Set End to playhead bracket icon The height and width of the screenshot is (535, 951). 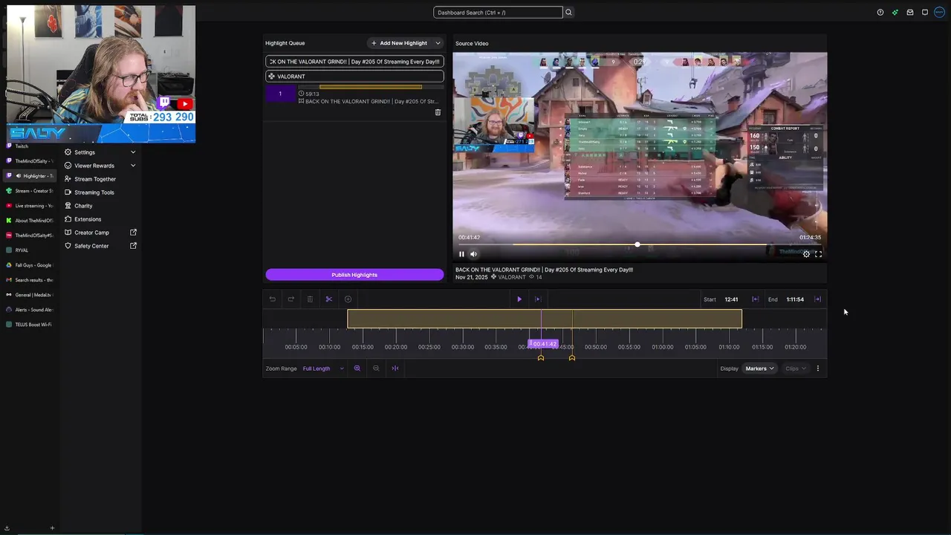tap(818, 299)
